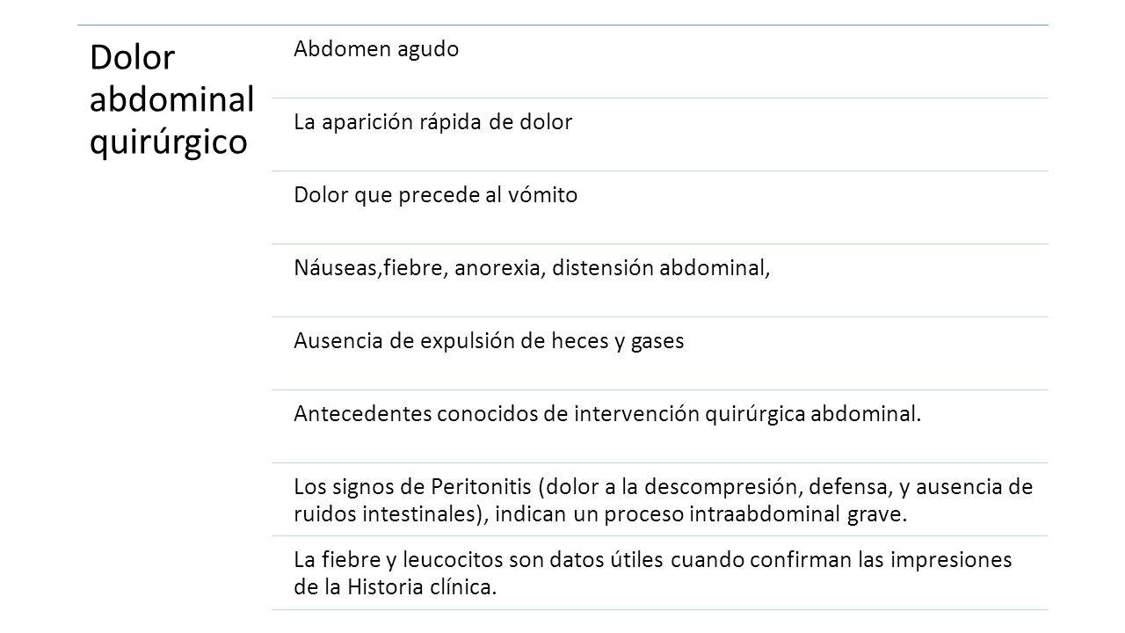This screenshot has width=1125, height=633.
Task: Click the word 'Dolor' in the title
Action: [132, 60]
